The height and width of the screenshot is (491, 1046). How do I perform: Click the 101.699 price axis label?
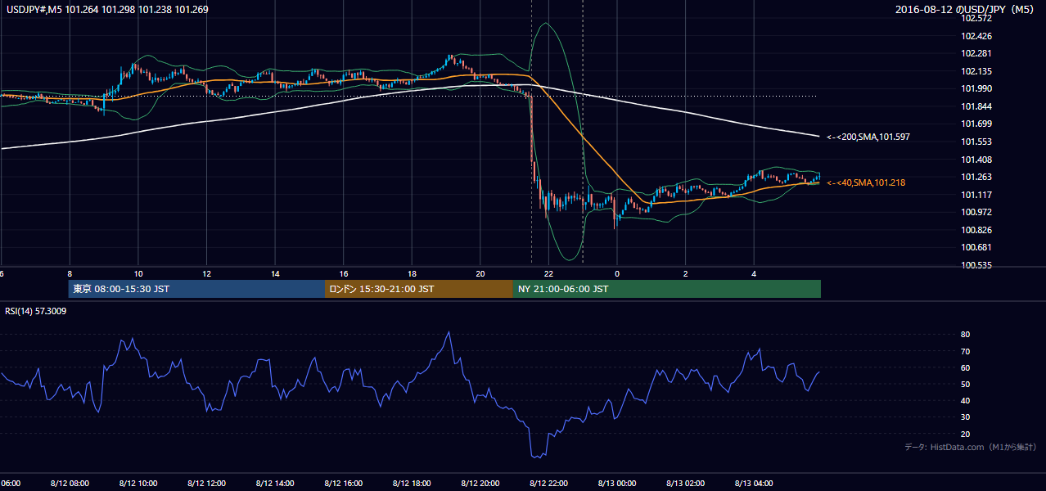(977, 124)
